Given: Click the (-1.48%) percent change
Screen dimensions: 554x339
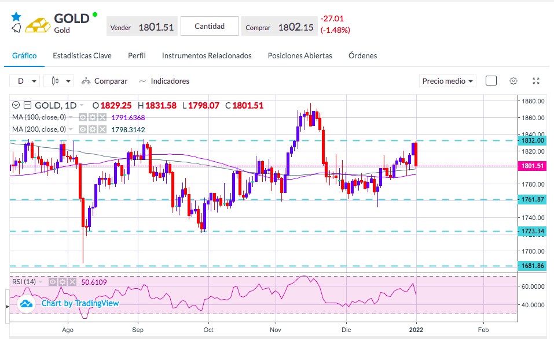Looking at the screenshot, I should [335, 30].
